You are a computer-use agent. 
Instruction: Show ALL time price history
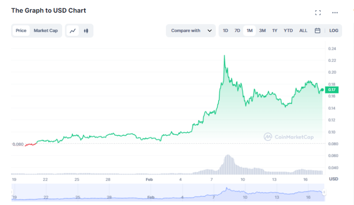click(x=303, y=30)
